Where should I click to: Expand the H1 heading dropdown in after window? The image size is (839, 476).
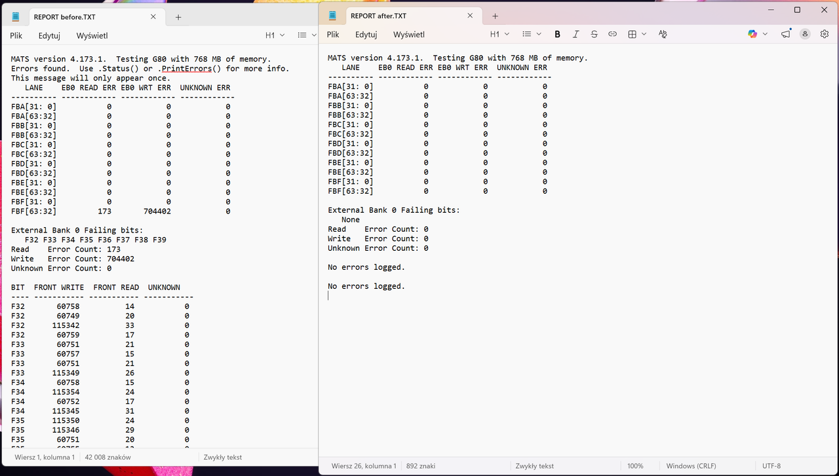498,34
